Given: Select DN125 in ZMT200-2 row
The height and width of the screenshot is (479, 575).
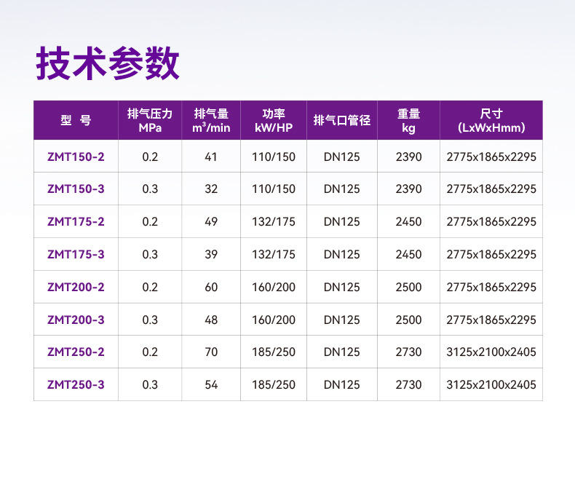Looking at the screenshot, I should click(x=342, y=287).
